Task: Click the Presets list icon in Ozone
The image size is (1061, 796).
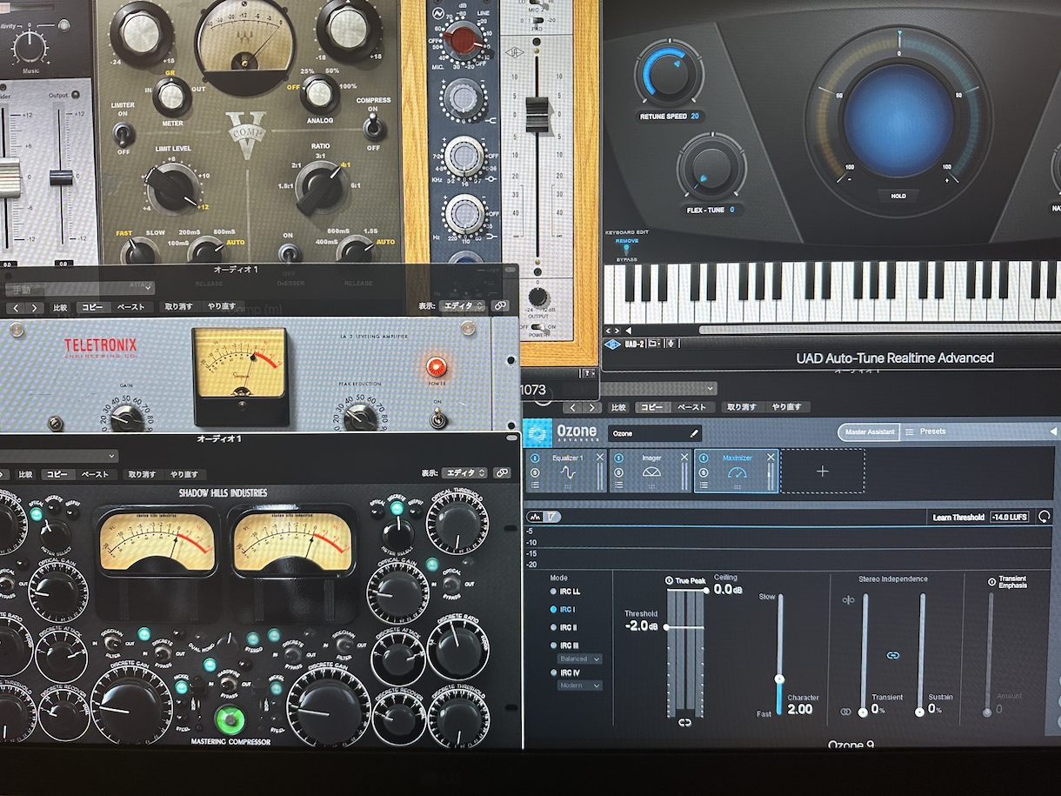Action: [910, 431]
